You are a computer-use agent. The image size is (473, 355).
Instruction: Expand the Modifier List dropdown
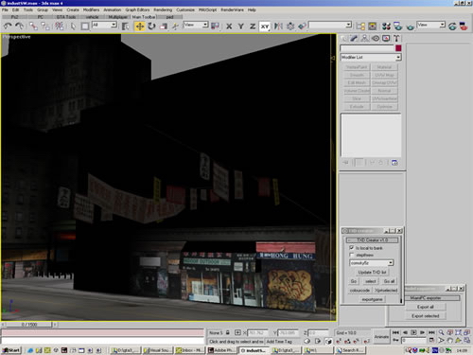click(371, 58)
